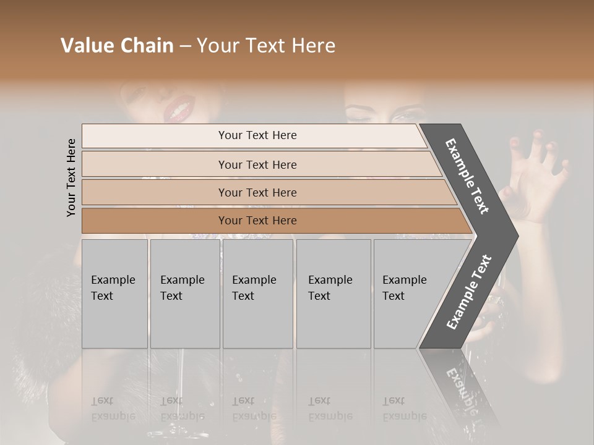594x445 pixels.
Task: Click the third "Your Text Here" bar from top
Action: (257, 192)
